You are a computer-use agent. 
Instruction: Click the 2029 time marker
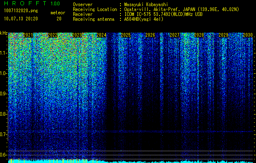click(x=223, y=35)
